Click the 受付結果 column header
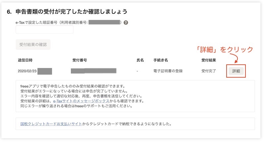Image resolution: width=265 pixels, height=143 pixels. click(209, 60)
